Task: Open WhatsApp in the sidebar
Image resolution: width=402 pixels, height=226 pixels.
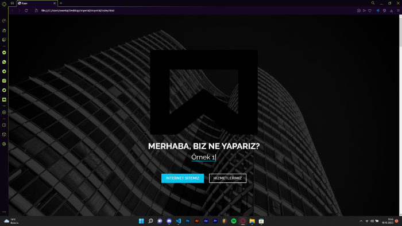Action: point(4,62)
